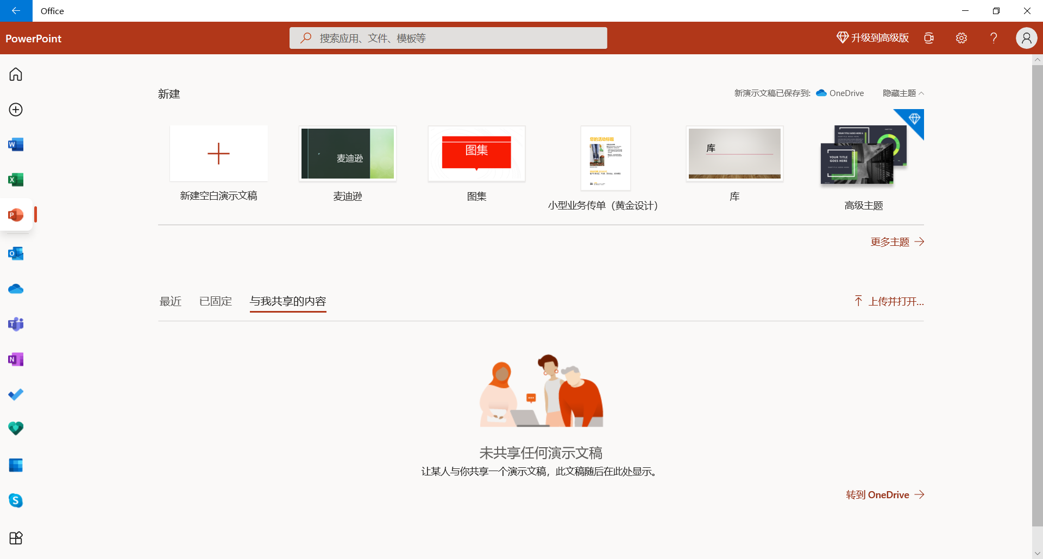Open the 上传并打开 option
This screenshot has width=1043, height=559.
[896, 301]
